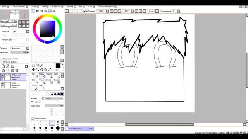Activate the hand pan tool
Image resolution: width=248 pixels, height=139 pixels.
tap(46, 69)
